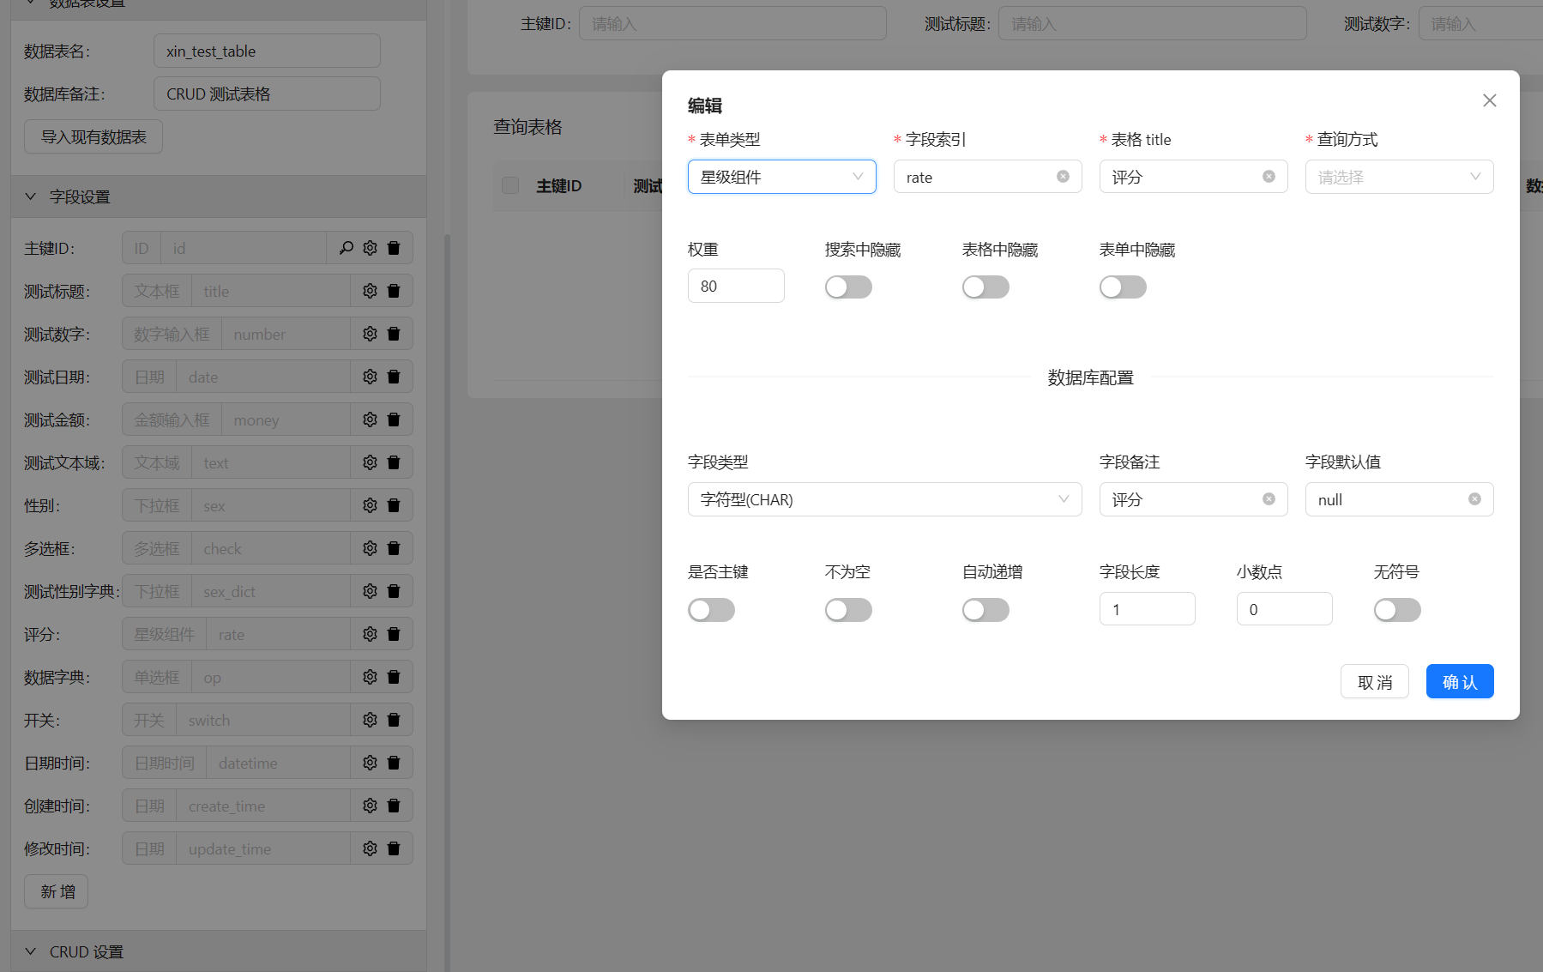
Task: Open settings gear for 测试标题 field
Action: coord(370,291)
